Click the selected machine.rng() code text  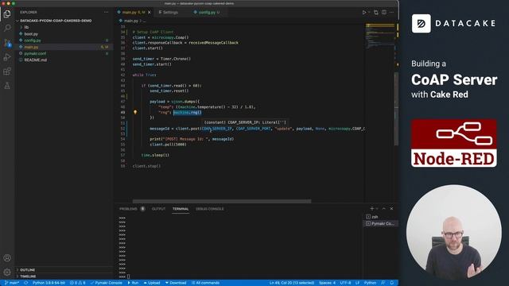[x=188, y=112]
